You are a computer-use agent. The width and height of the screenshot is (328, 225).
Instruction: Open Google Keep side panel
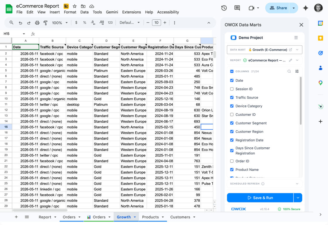pos(320,38)
